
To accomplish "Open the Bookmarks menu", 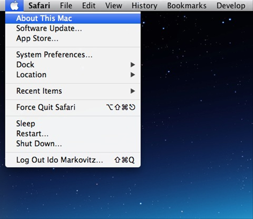I will 187,6.
